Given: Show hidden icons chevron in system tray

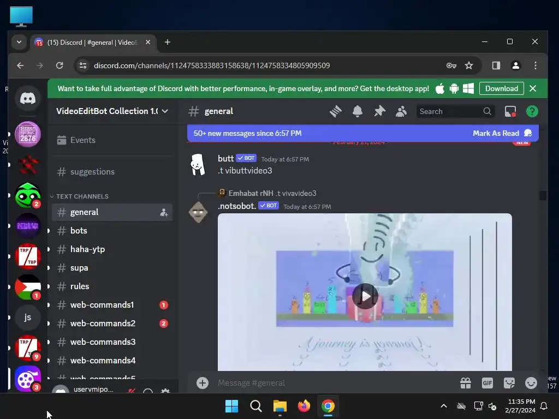Looking at the screenshot, I should (x=444, y=406).
